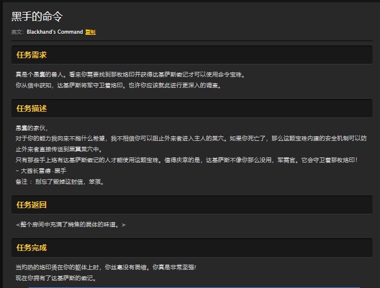
Task: Click the blue bar at page bottom
Action: tap(194, 287)
